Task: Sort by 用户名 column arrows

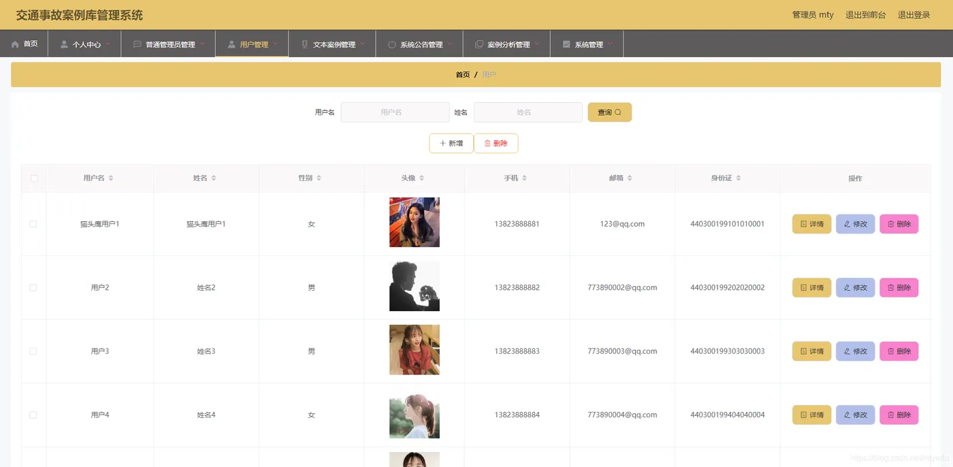Action: (x=111, y=178)
